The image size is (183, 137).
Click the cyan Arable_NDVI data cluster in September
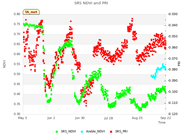[x=159, y=71]
